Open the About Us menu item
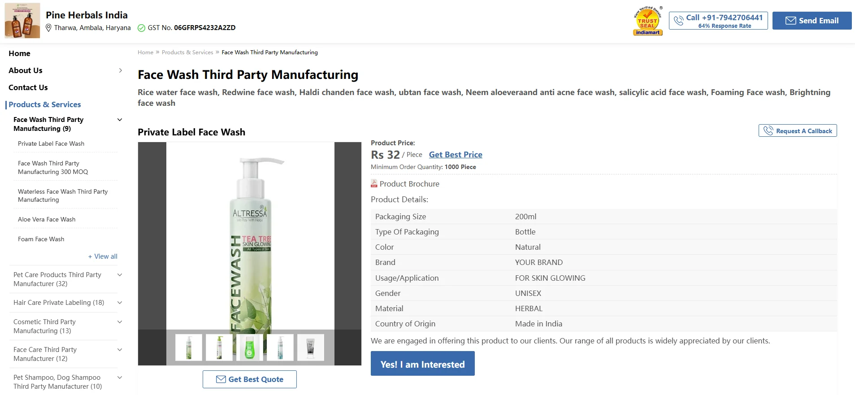The height and width of the screenshot is (395, 855). pyautogui.click(x=26, y=70)
